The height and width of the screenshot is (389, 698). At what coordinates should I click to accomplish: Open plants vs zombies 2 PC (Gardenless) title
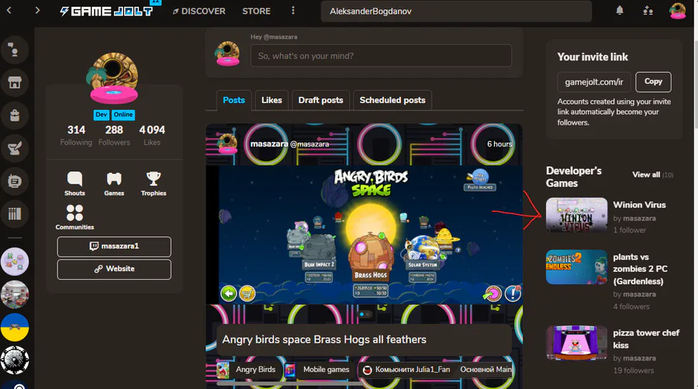click(x=640, y=269)
